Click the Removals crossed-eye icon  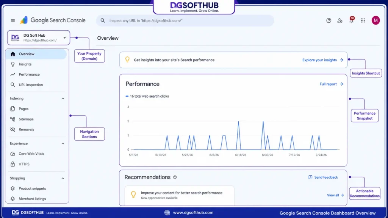[13, 129]
